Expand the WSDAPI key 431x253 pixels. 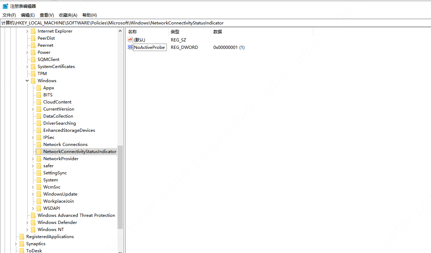(x=33, y=208)
